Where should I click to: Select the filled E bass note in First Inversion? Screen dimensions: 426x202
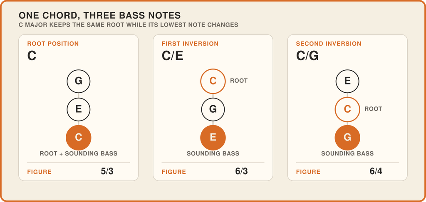coord(213,138)
